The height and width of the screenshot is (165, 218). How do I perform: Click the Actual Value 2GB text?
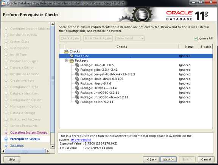[x=98, y=148]
